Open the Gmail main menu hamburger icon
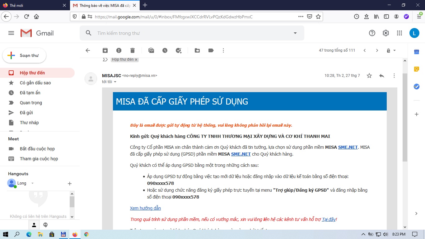Image resolution: width=425 pixels, height=239 pixels. 11,33
